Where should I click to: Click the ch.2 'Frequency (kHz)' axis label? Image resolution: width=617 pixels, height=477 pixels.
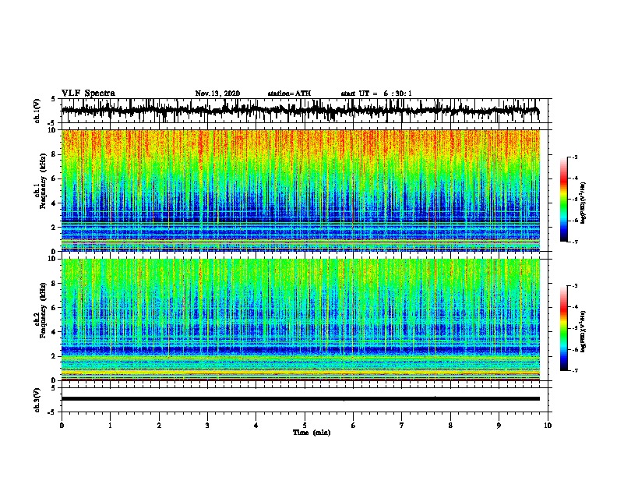coord(43,310)
